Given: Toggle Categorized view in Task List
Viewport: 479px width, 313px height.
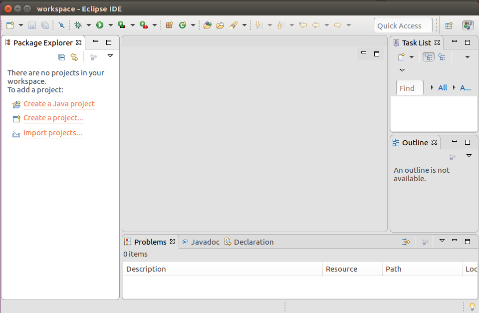Looking at the screenshot, I should [x=428, y=56].
